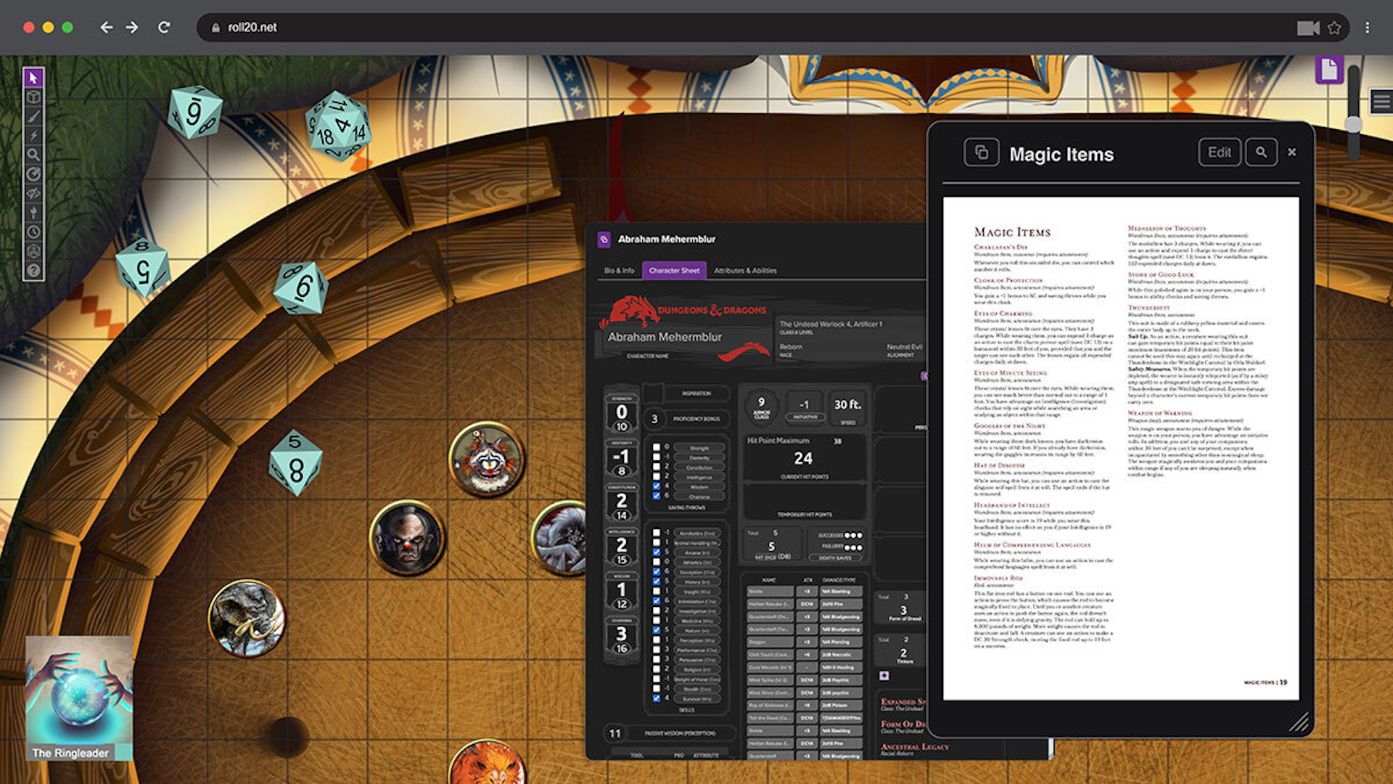Open the turn tracker clock icon
Viewport: 1393px width, 784px height.
coord(34,230)
